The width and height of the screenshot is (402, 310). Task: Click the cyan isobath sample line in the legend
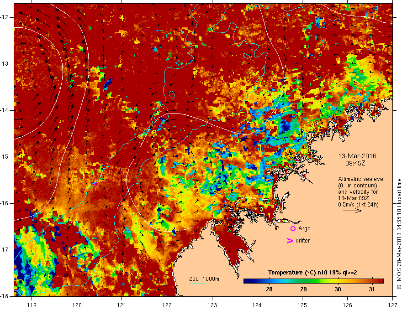click(x=197, y=284)
